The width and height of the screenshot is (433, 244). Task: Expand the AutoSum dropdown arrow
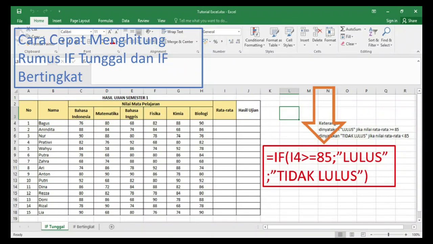click(x=365, y=29)
